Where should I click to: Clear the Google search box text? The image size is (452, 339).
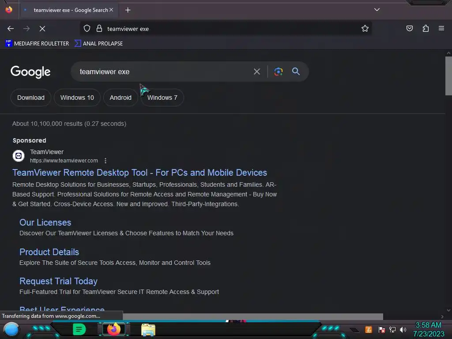coord(256,72)
